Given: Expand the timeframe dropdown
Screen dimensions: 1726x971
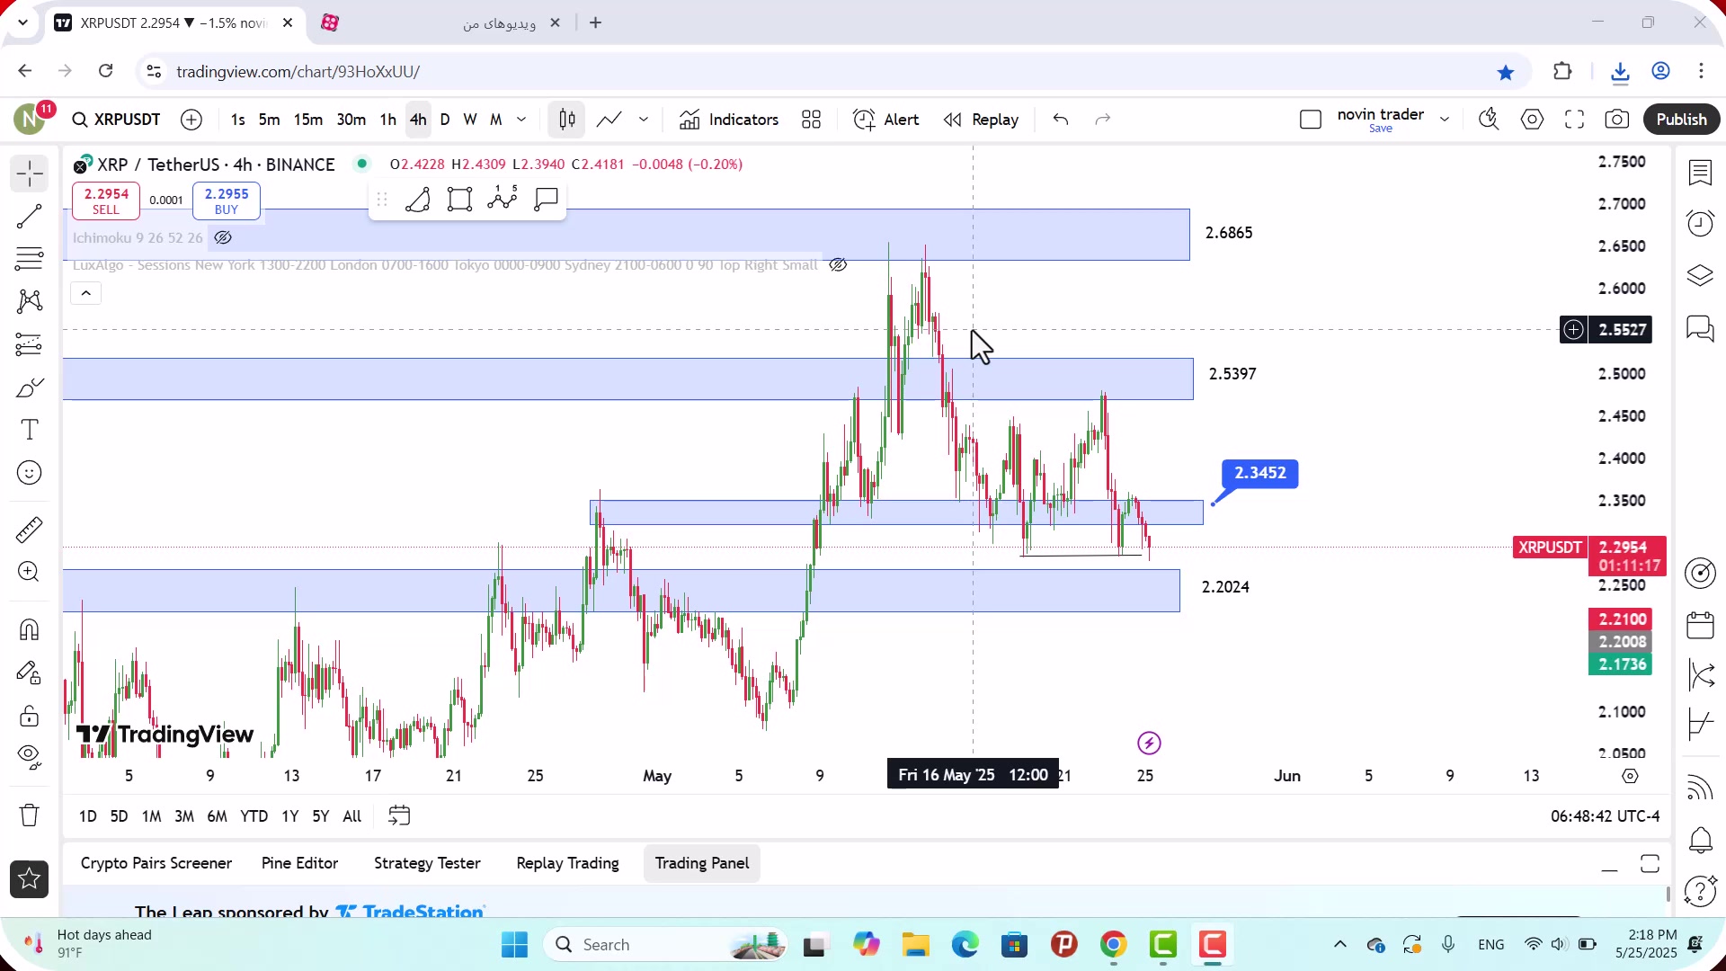Looking at the screenshot, I should coord(521,120).
